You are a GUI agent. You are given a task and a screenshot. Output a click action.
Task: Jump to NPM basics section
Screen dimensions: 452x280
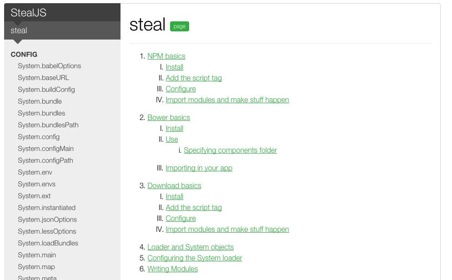[166, 56]
